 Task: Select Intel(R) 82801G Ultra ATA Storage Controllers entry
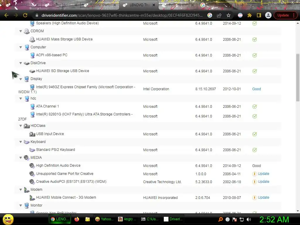coord(75,117)
